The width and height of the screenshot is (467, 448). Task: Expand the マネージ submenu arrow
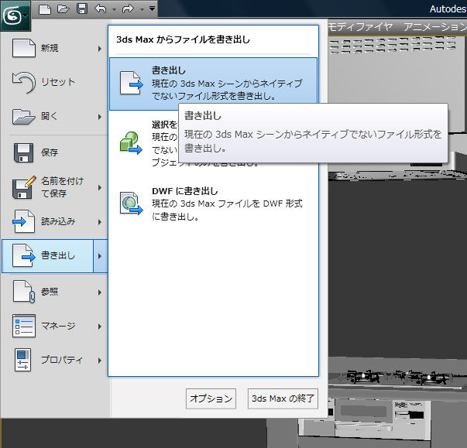pos(100,327)
